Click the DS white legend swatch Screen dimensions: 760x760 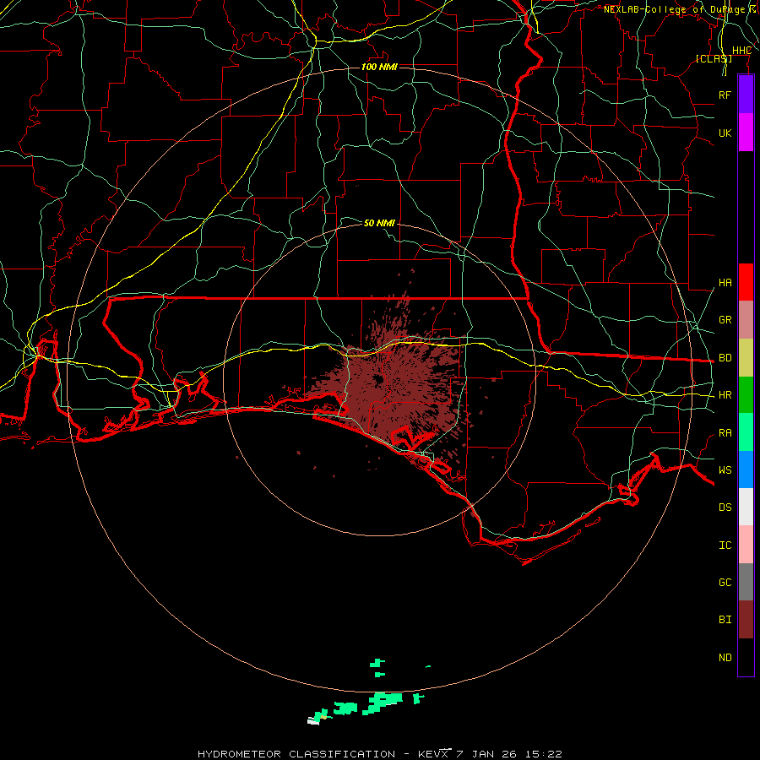(746, 507)
